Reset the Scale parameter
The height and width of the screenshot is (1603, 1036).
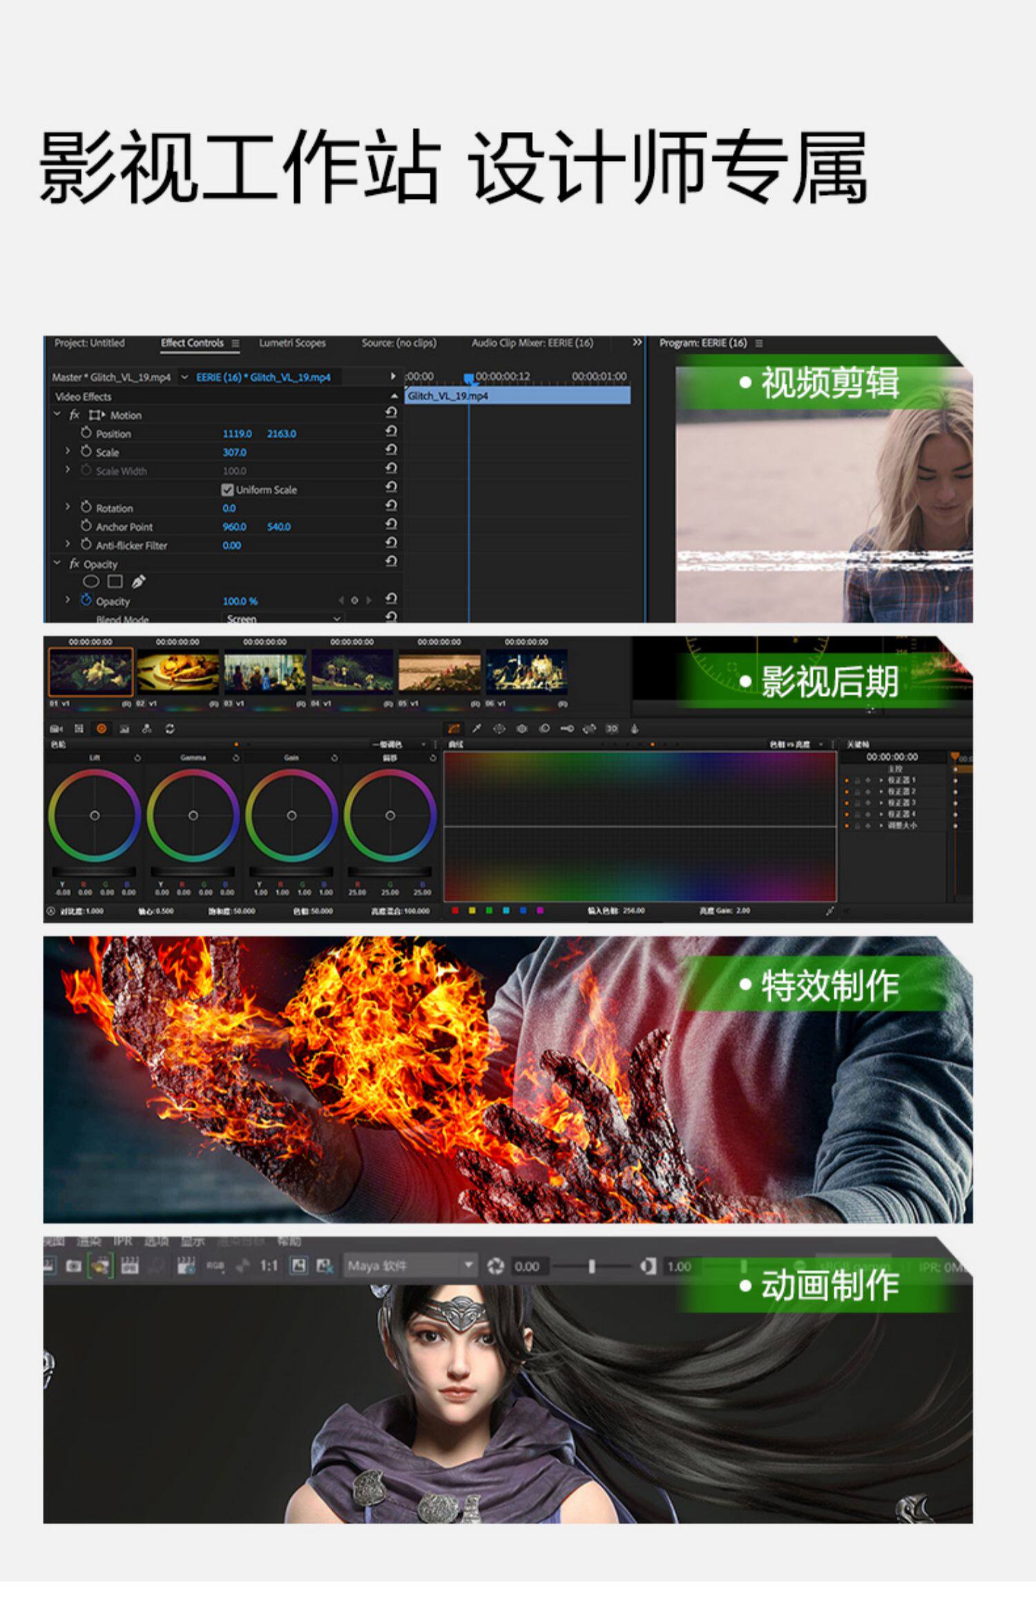pyautogui.click(x=391, y=450)
